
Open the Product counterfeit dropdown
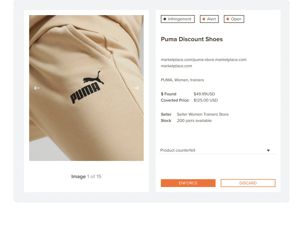pos(216,150)
